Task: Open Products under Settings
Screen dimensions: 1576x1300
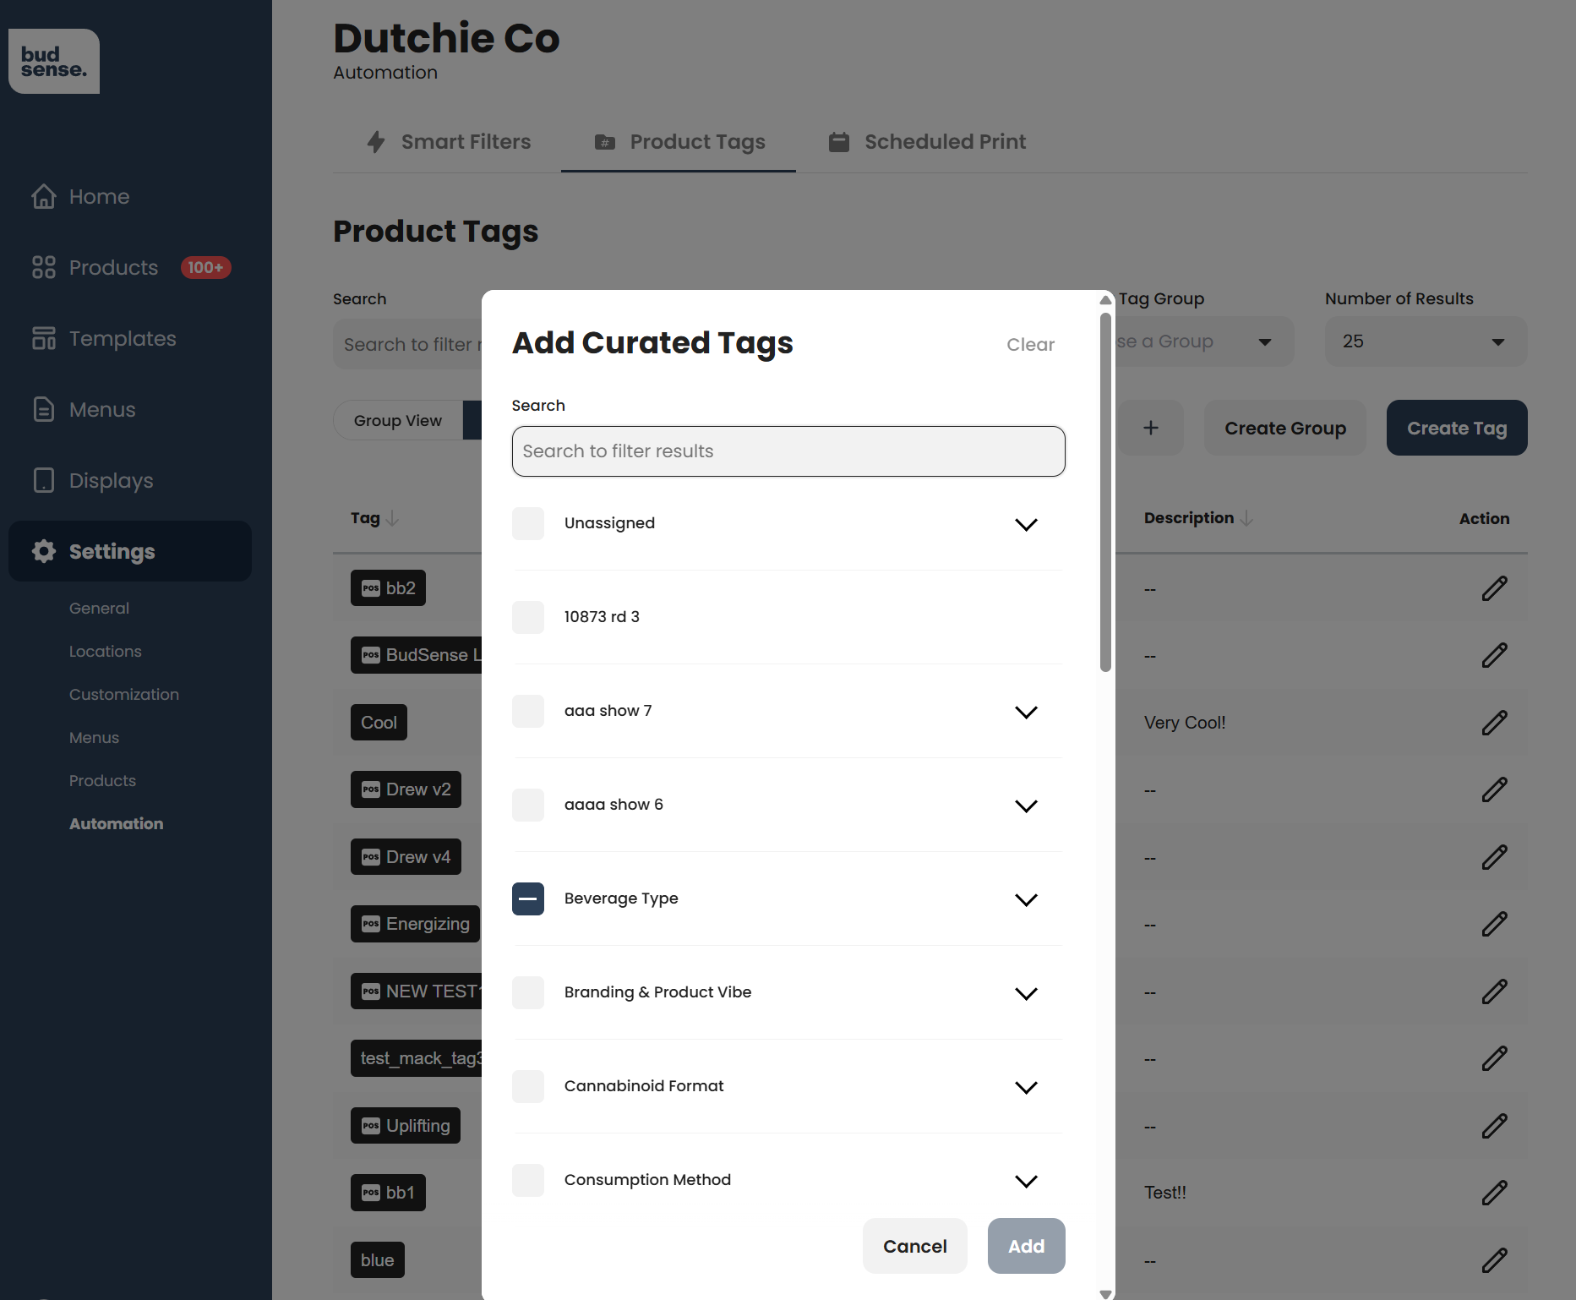Action: 102,781
